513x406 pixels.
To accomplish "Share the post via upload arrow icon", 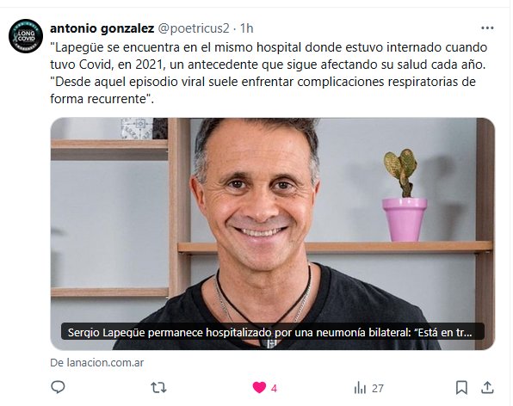I will click(x=487, y=387).
